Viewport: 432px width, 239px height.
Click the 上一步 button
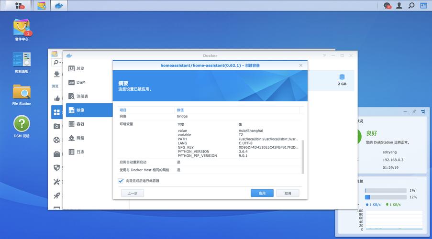coord(133,193)
